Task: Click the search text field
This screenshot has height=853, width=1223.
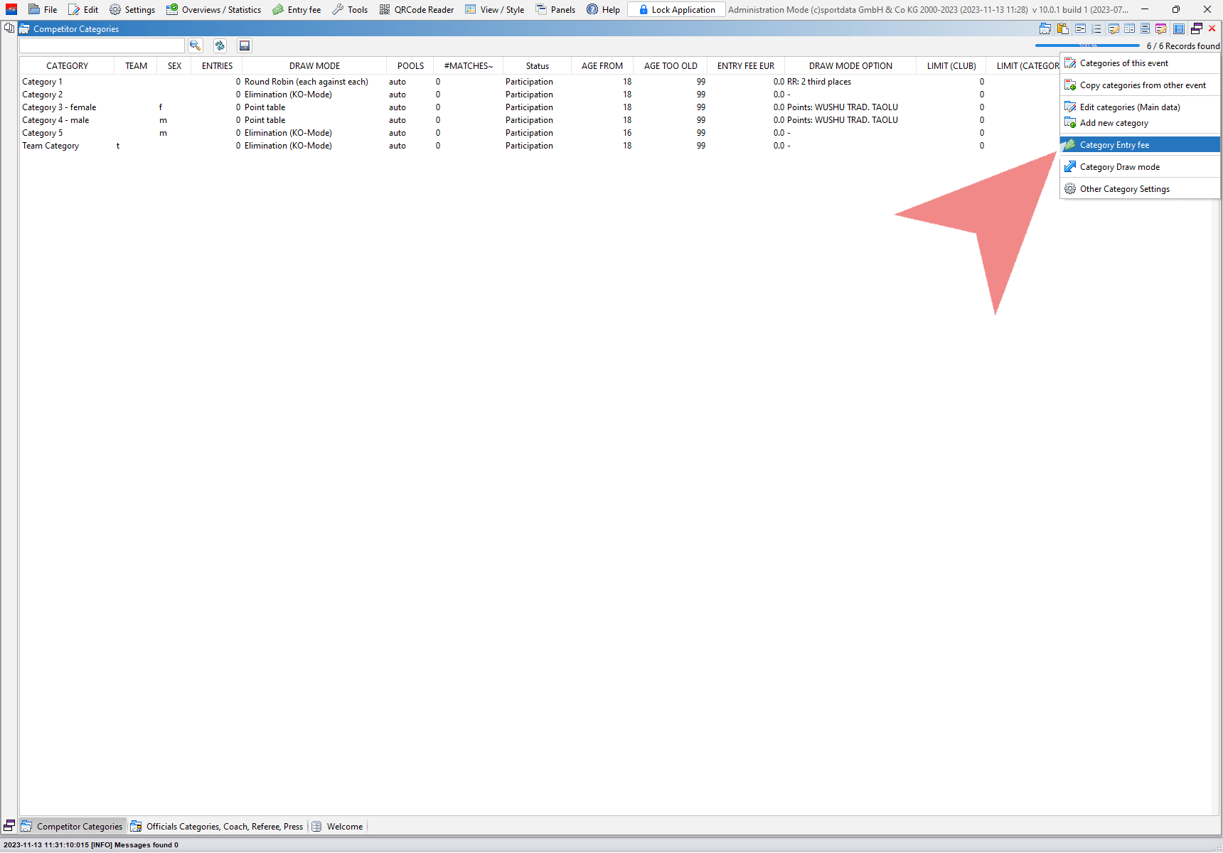Action: (102, 45)
